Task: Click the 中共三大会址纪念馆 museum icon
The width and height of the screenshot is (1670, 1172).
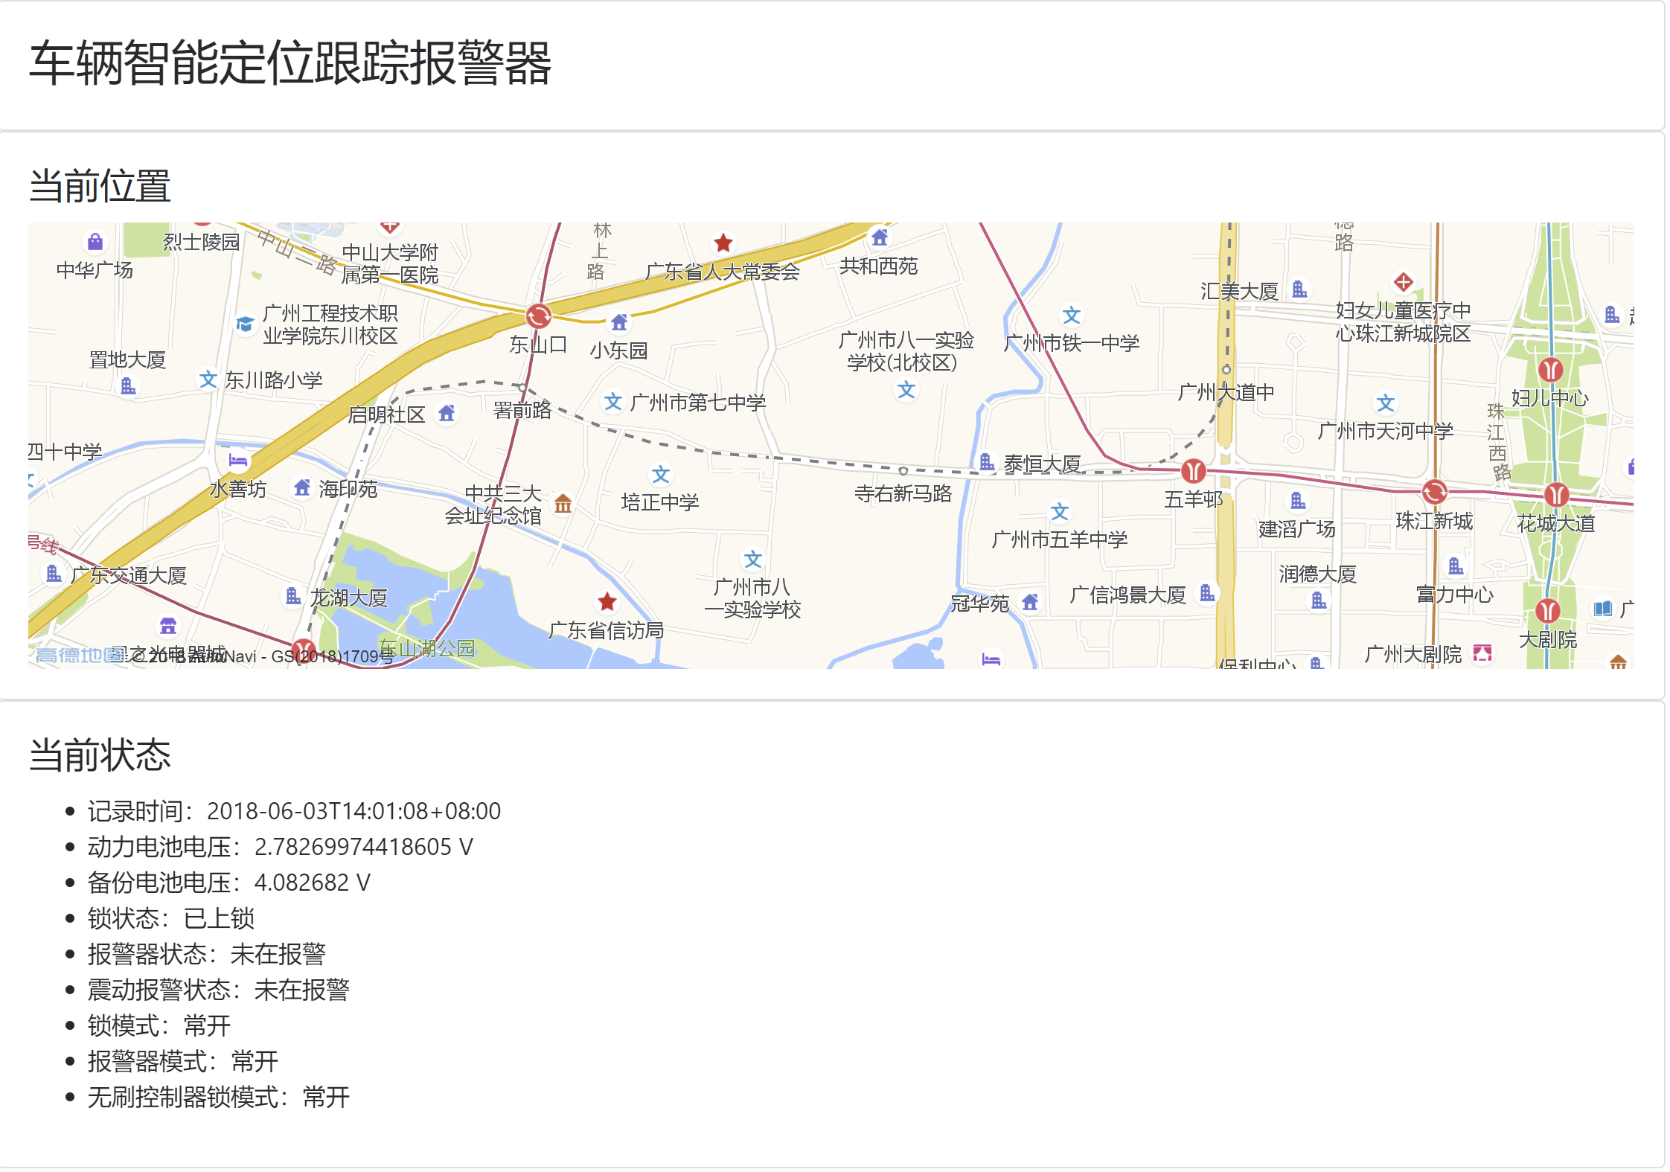Action: point(563,505)
